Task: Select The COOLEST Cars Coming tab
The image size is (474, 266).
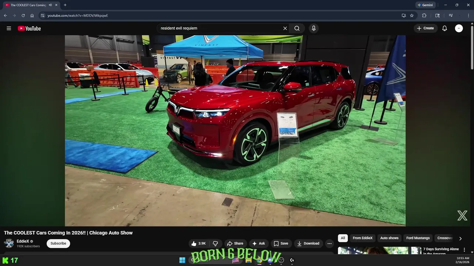Action: (28, 5)
